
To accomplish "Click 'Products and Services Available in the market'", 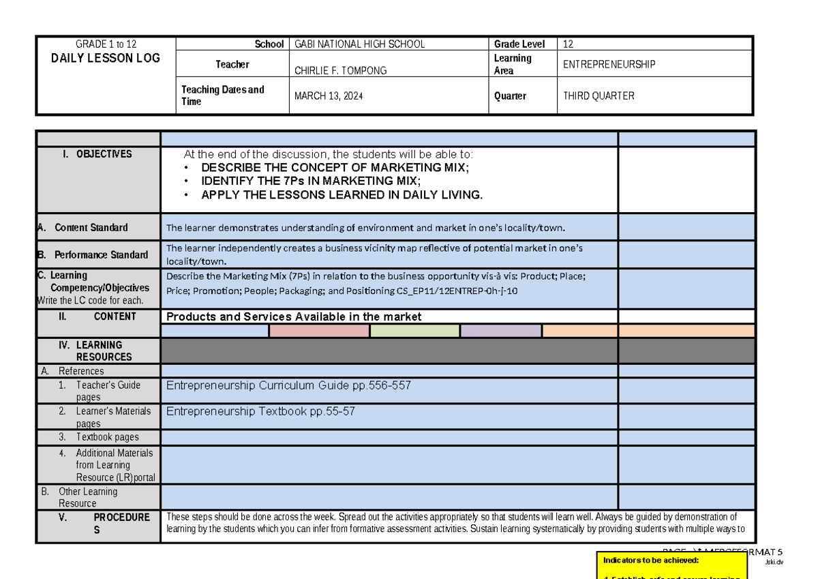I will coord(294,316).
